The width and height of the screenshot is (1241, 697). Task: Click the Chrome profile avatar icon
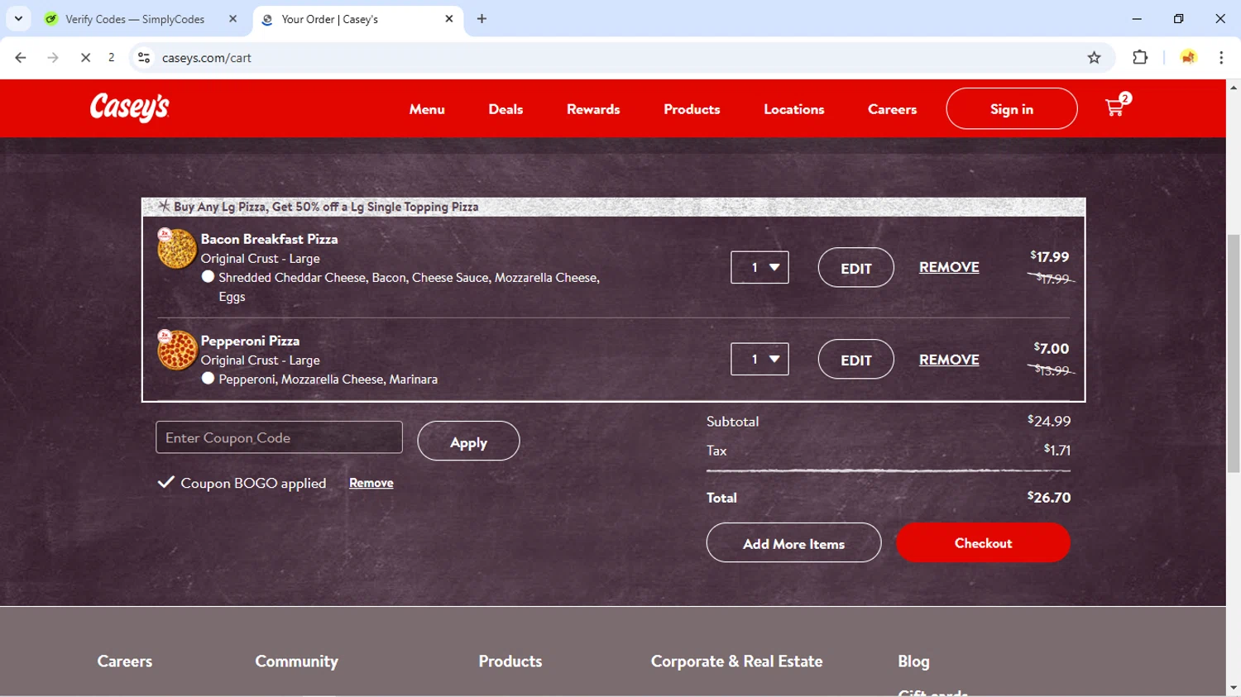[1188, 58]
